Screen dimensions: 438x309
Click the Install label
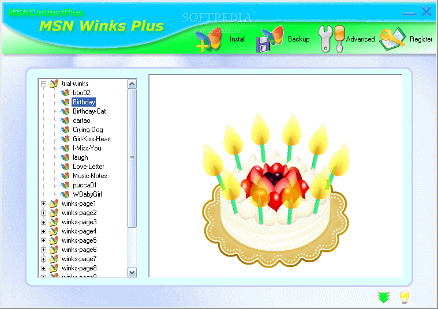[x=237, y=39]
